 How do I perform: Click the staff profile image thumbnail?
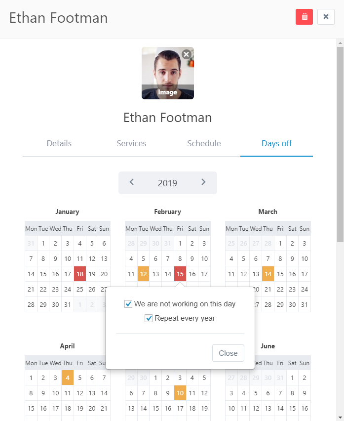[x=167, y=73]
